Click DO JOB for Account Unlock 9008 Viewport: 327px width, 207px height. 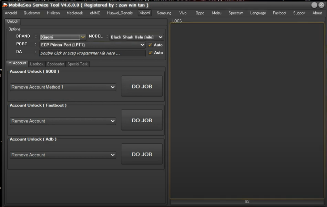tap(142, 86)
